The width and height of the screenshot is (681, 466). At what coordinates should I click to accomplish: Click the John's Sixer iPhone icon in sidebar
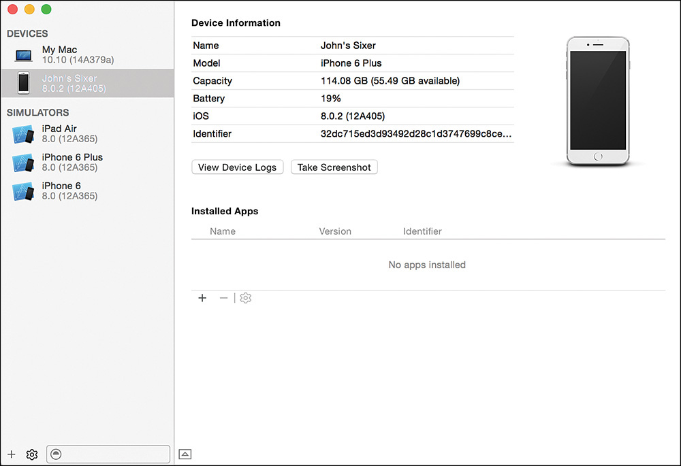pos(23,83)
